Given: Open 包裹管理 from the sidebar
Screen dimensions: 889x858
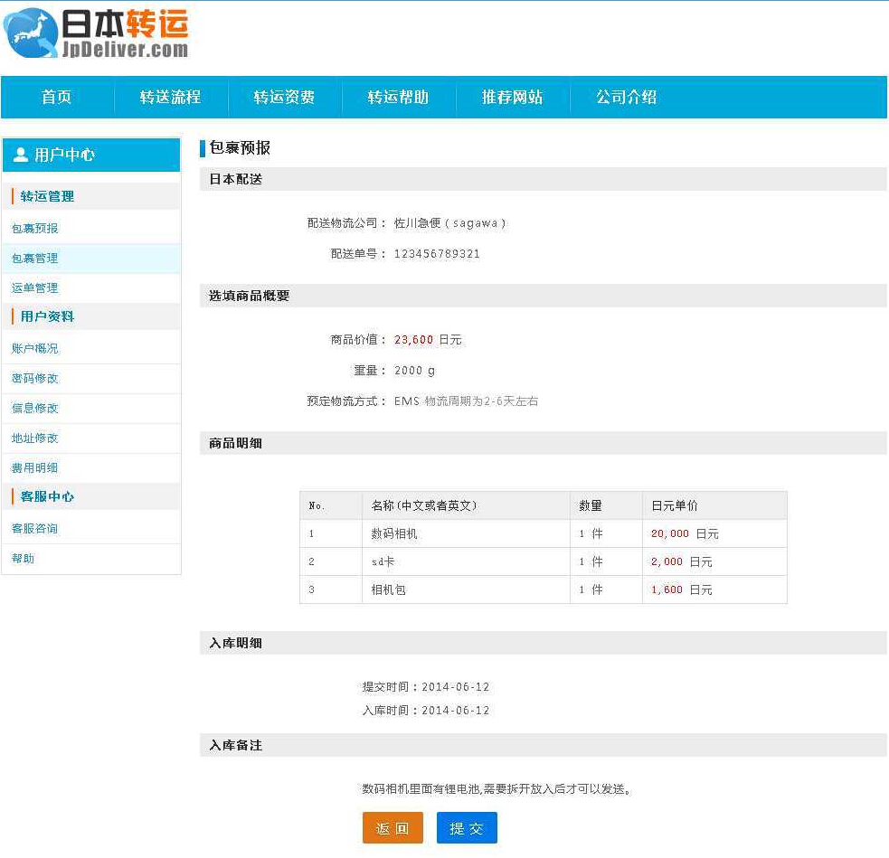Looking at the screenshot, I should pos(34,258).
